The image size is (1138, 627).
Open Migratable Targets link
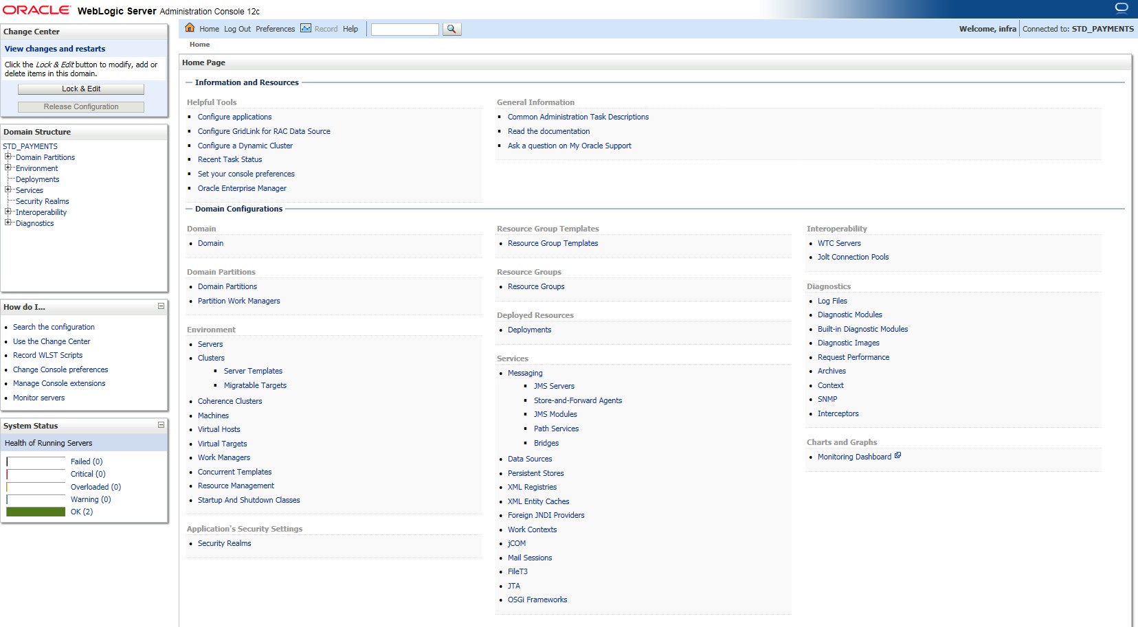click(x=255, y=385)
